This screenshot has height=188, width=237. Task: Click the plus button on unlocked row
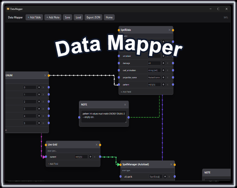[163, 56]
